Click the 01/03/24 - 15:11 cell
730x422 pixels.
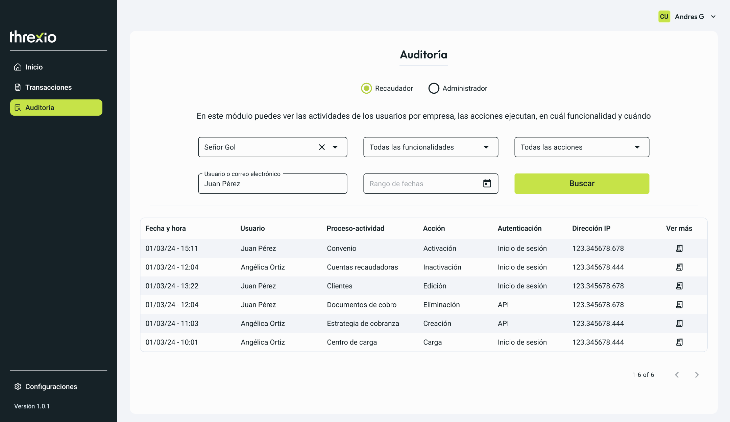click(x=172, y=249)
